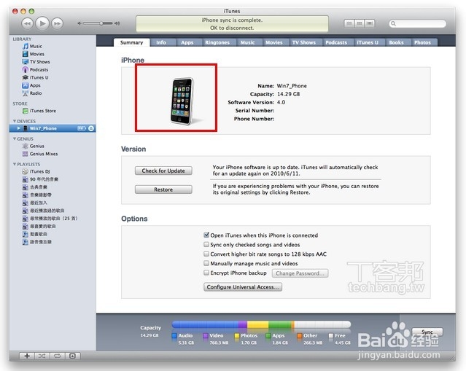This screenshot has height=371, width=466.
Task: Switch to the Podcasts tab
Action: click(x=336, y=42)
